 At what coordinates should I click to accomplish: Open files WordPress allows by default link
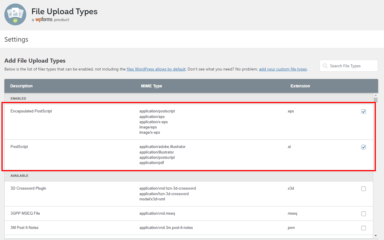coord(156,69)
